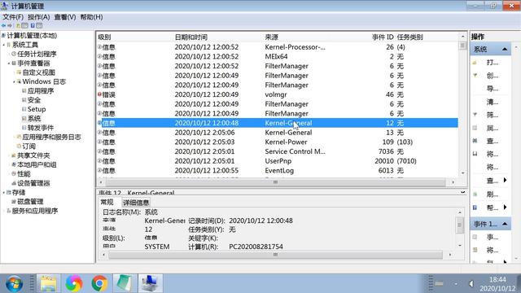Viewport: 521px width, 293px height.
Task: Select the Setup log in tree
Action: coord(37,109)
